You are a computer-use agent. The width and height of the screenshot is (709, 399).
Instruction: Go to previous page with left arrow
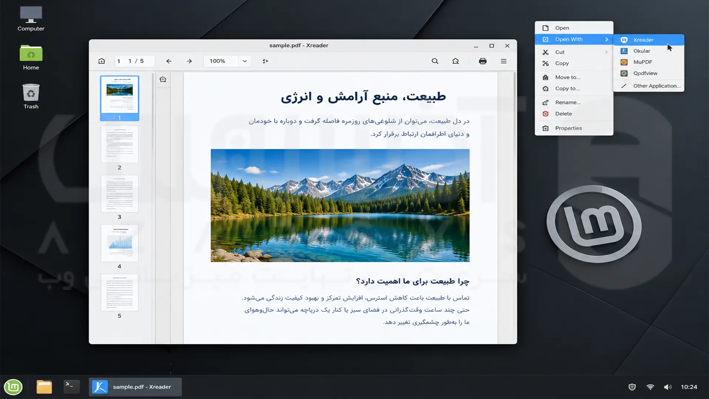coord(169,61)
